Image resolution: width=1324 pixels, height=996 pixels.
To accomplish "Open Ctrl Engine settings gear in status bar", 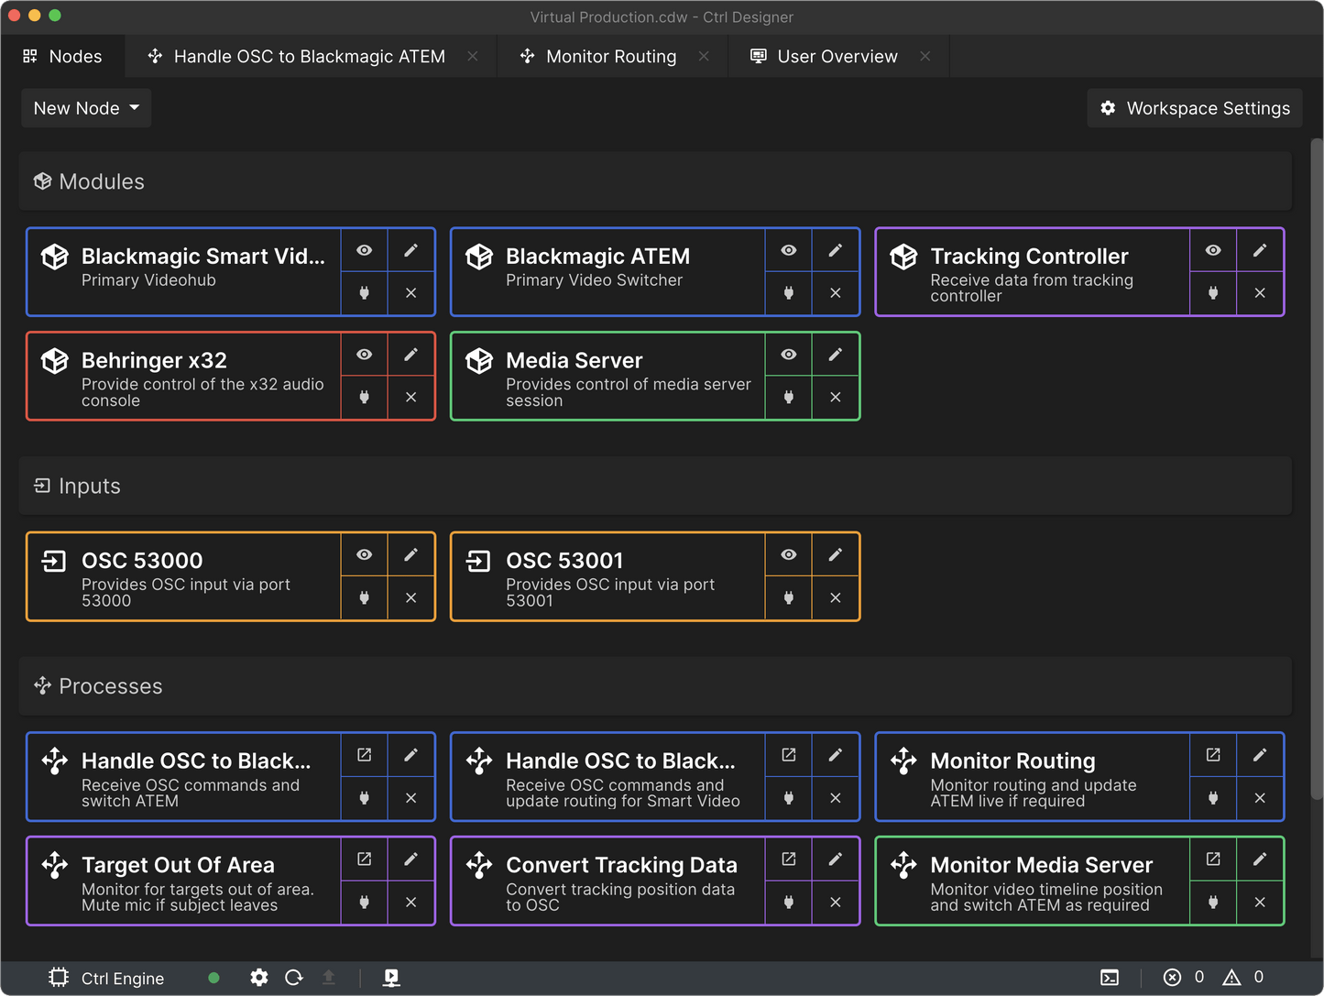I will click(x=259, y=978).
